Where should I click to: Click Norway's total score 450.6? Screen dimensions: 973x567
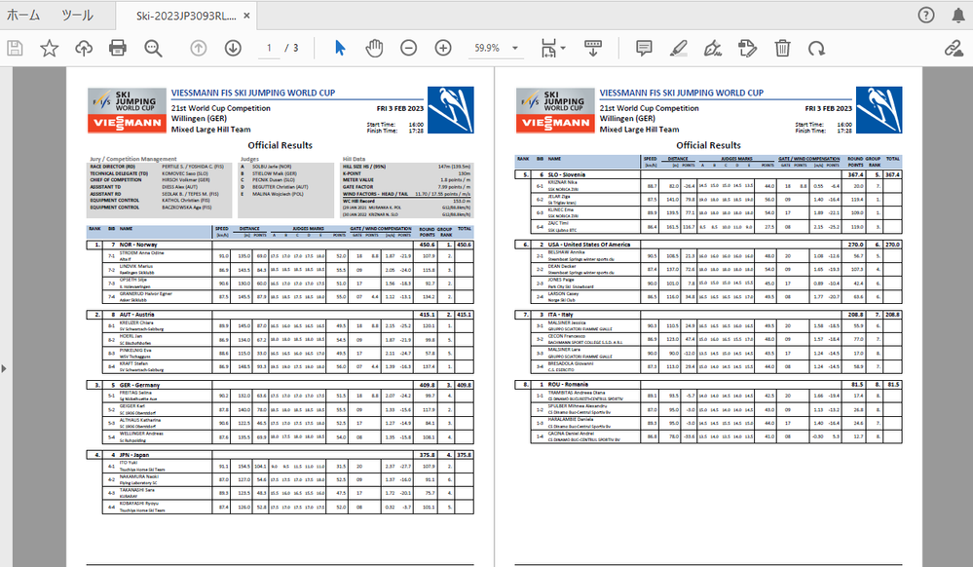point(465,245)
